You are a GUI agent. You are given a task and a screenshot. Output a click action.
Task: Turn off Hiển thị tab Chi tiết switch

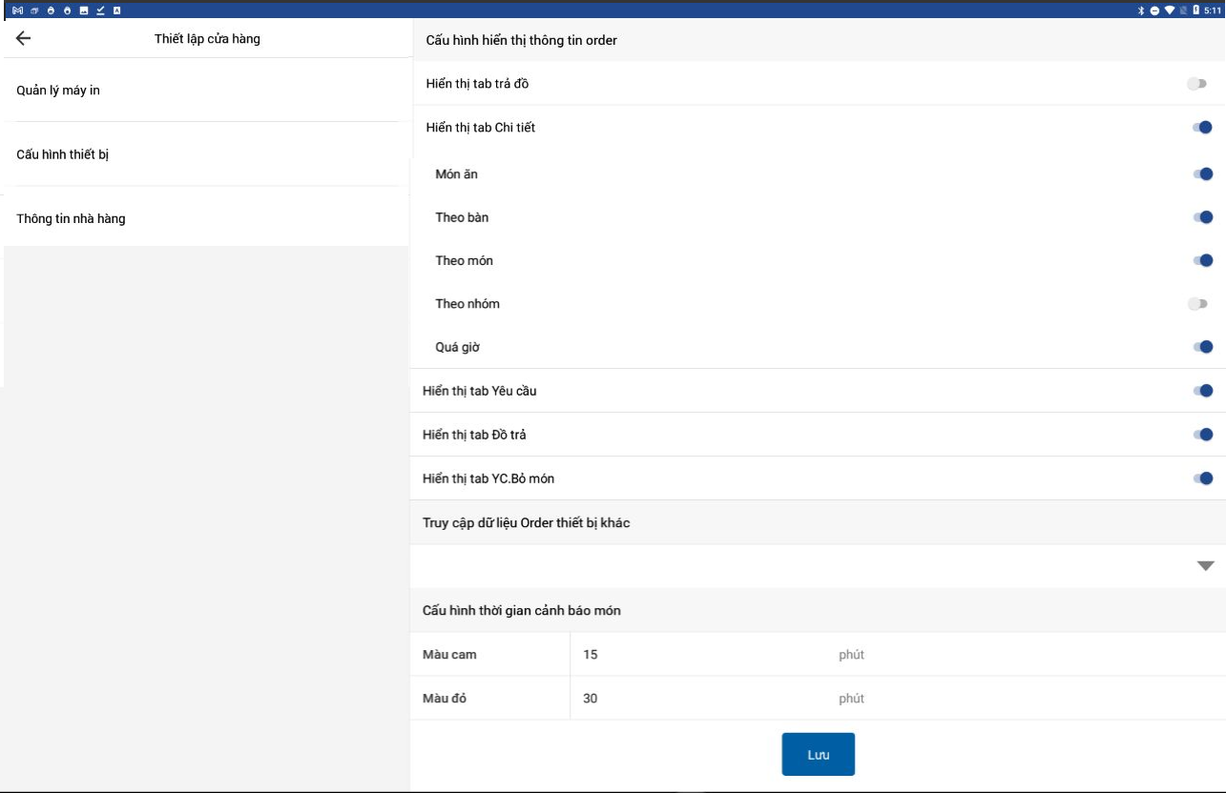click(1202, 128)
